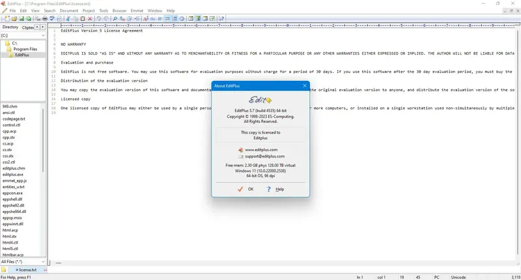Click the second window-layout toolbar icon
The image size is (521, 280).
click(x=198, y=19)
